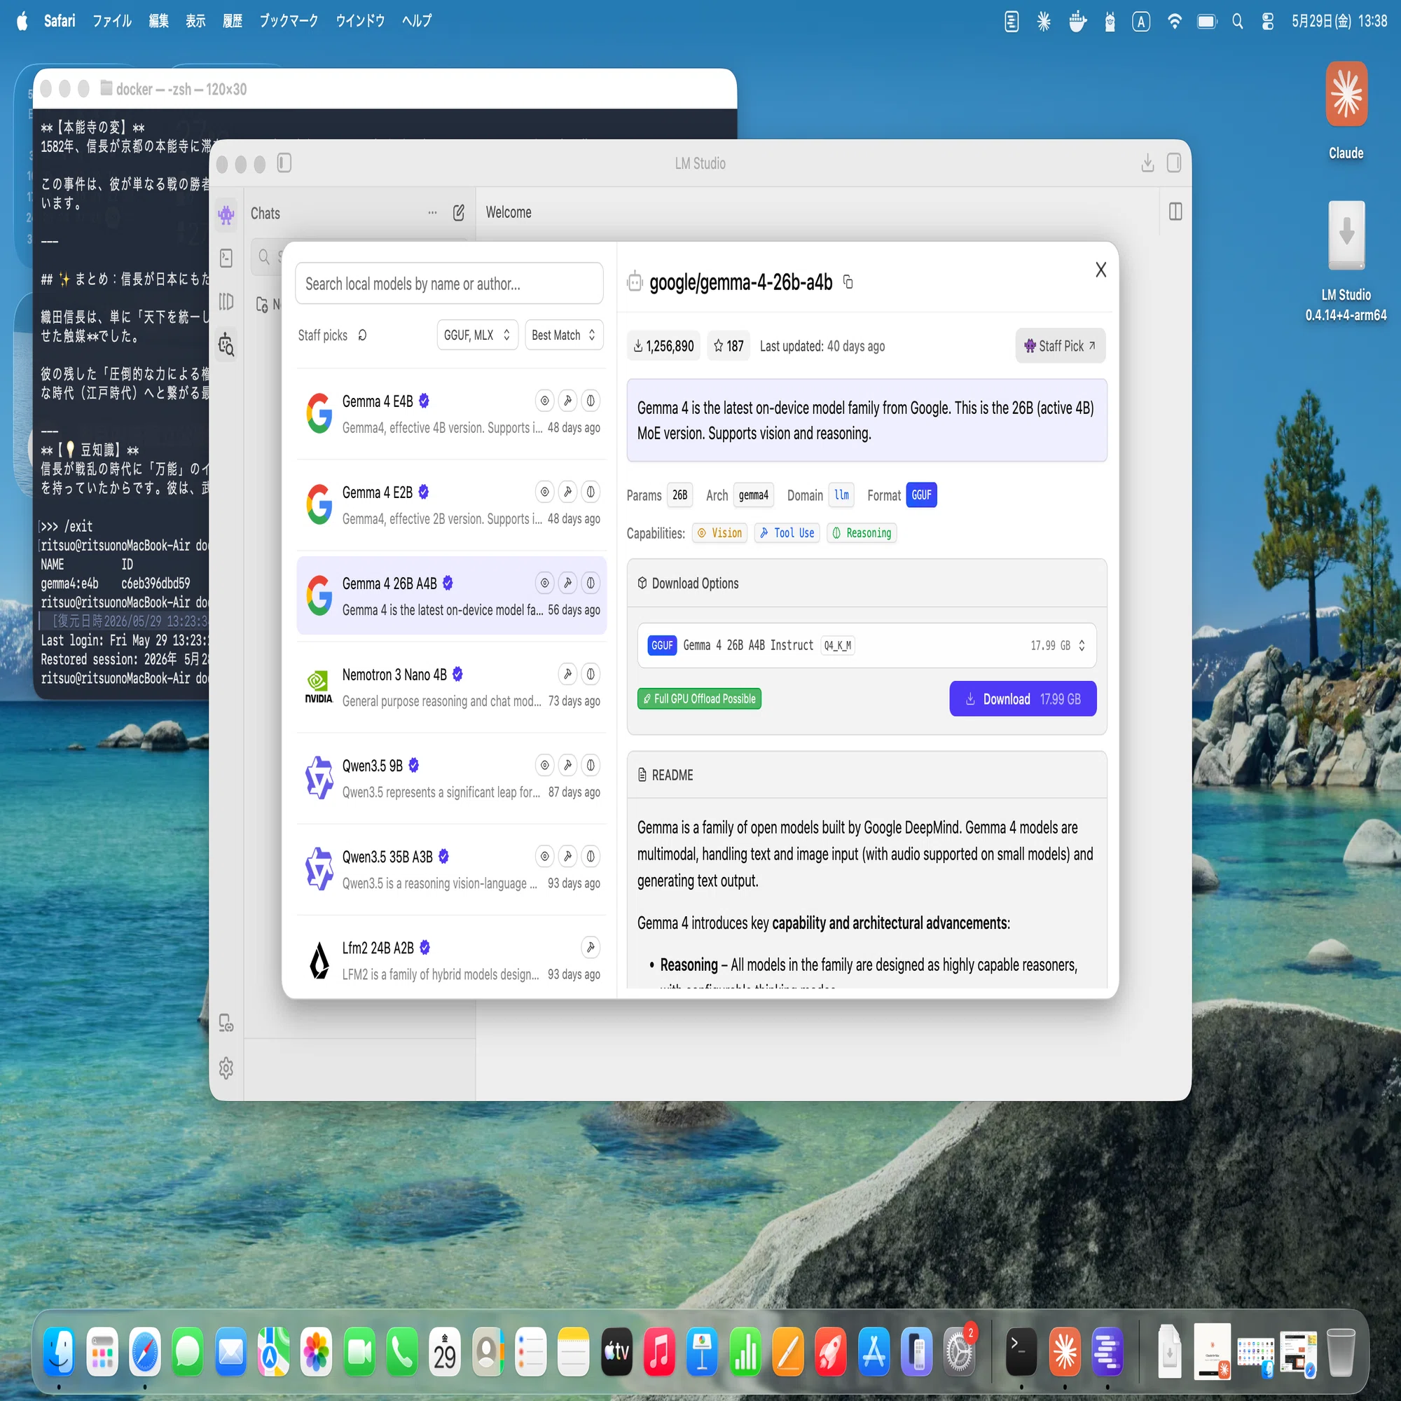Select the Gemma 4 E2B model
The height and width of the screenshot is (1401, 1401).
click(451, 506)
